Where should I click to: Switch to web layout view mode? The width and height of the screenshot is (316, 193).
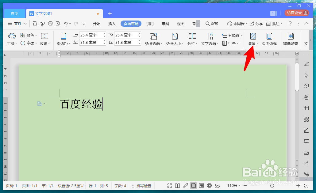[x=209, y=185]
